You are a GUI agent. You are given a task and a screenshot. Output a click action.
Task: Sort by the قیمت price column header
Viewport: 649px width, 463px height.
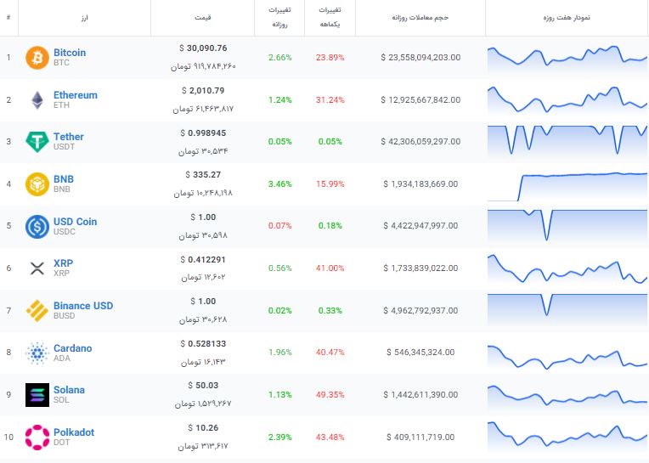point(203,17)
